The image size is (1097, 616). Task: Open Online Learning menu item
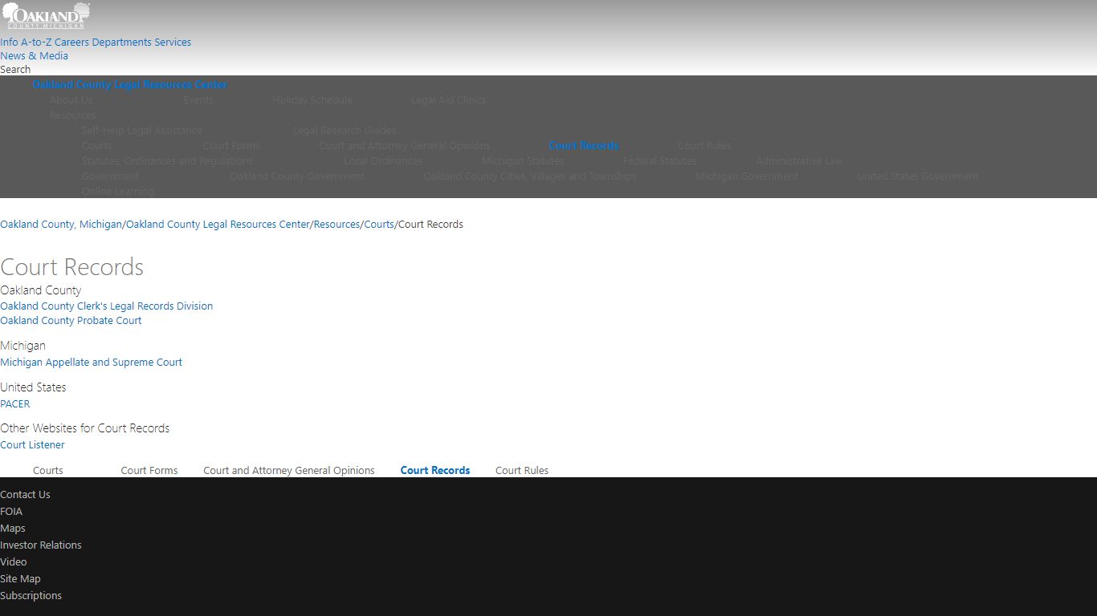click(x=118, y=192)
